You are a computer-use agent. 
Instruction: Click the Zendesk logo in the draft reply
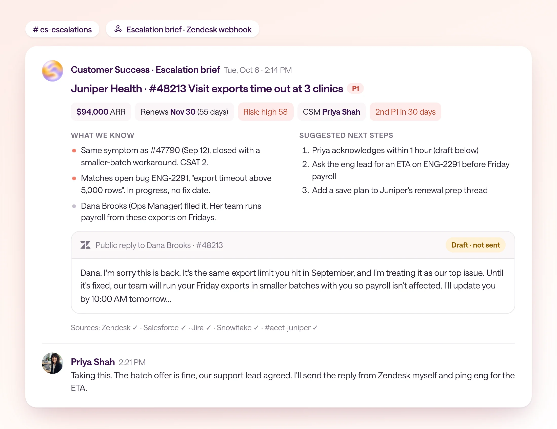(x=85, y=245)
